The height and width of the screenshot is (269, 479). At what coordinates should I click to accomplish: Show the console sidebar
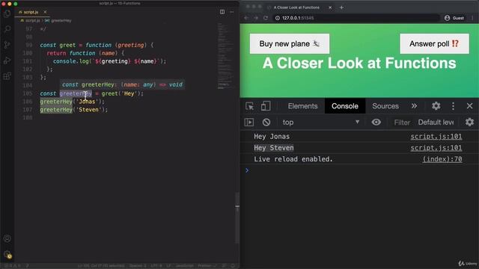[x=249, y=123]
